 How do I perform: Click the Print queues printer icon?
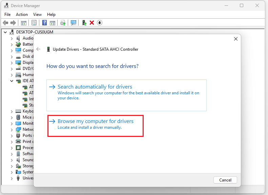click(x=18, y=142)
